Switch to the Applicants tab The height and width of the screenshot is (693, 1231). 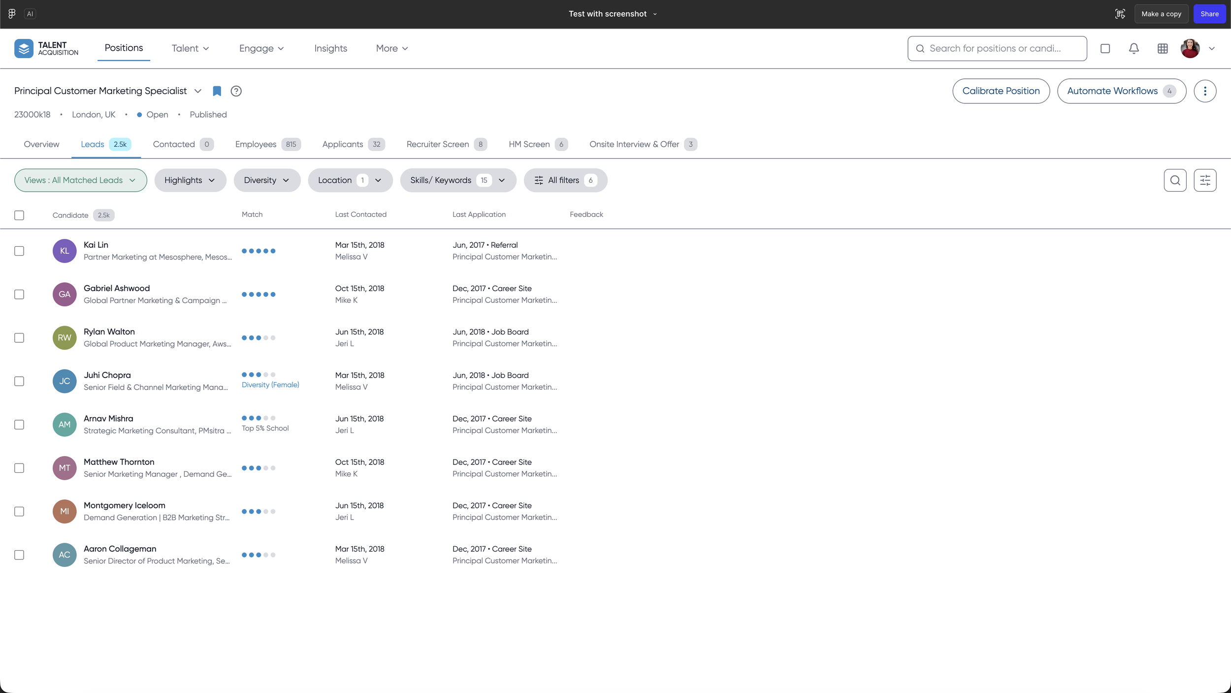click(353, 144)
